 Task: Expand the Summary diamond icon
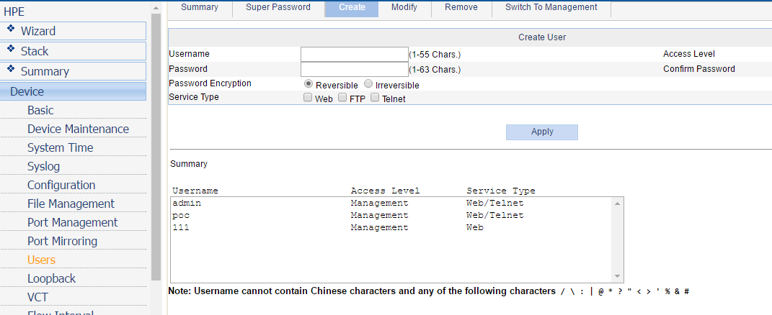coord(12,70)
